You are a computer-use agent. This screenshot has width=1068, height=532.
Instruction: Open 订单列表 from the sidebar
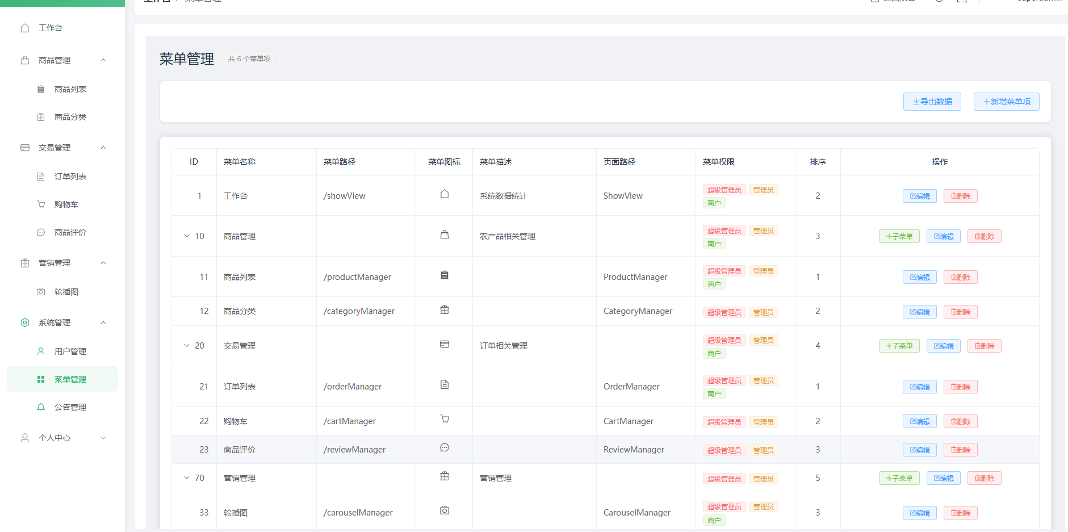tap(70, 177)
